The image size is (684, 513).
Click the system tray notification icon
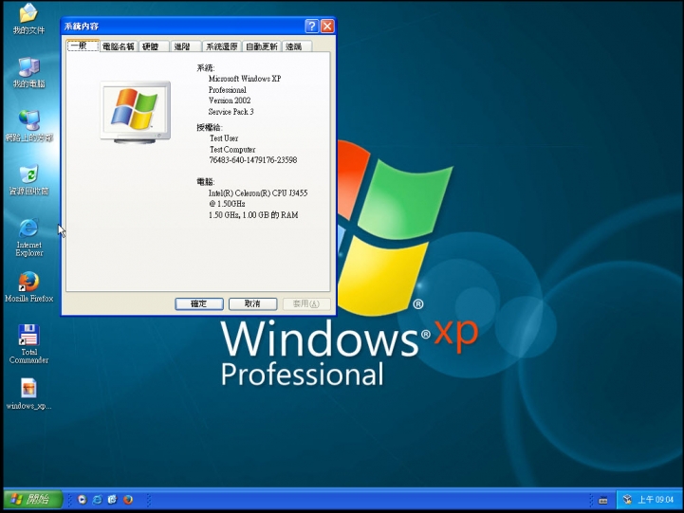tap(627, 500)
